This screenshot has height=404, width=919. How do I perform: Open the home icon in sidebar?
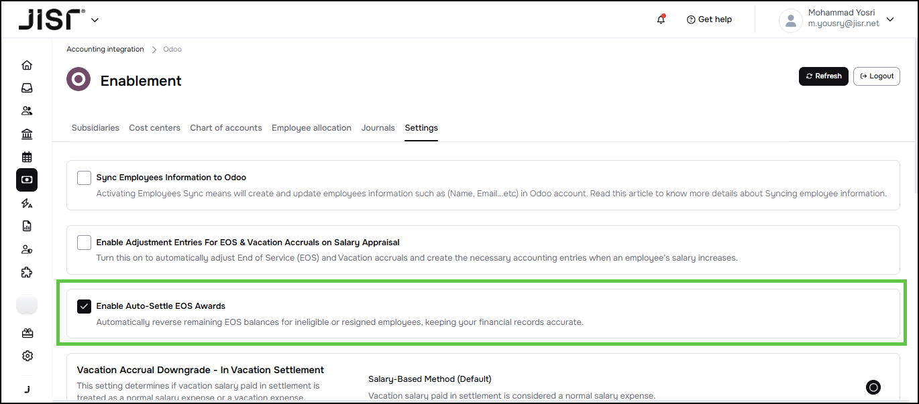pyautogui.click(x=27, y=65)
